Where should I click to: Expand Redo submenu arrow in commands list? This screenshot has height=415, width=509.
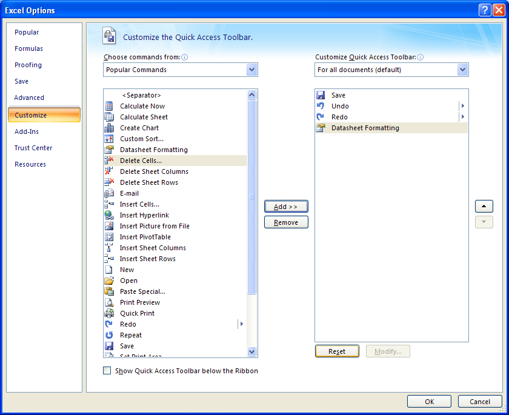coord(242,324)
